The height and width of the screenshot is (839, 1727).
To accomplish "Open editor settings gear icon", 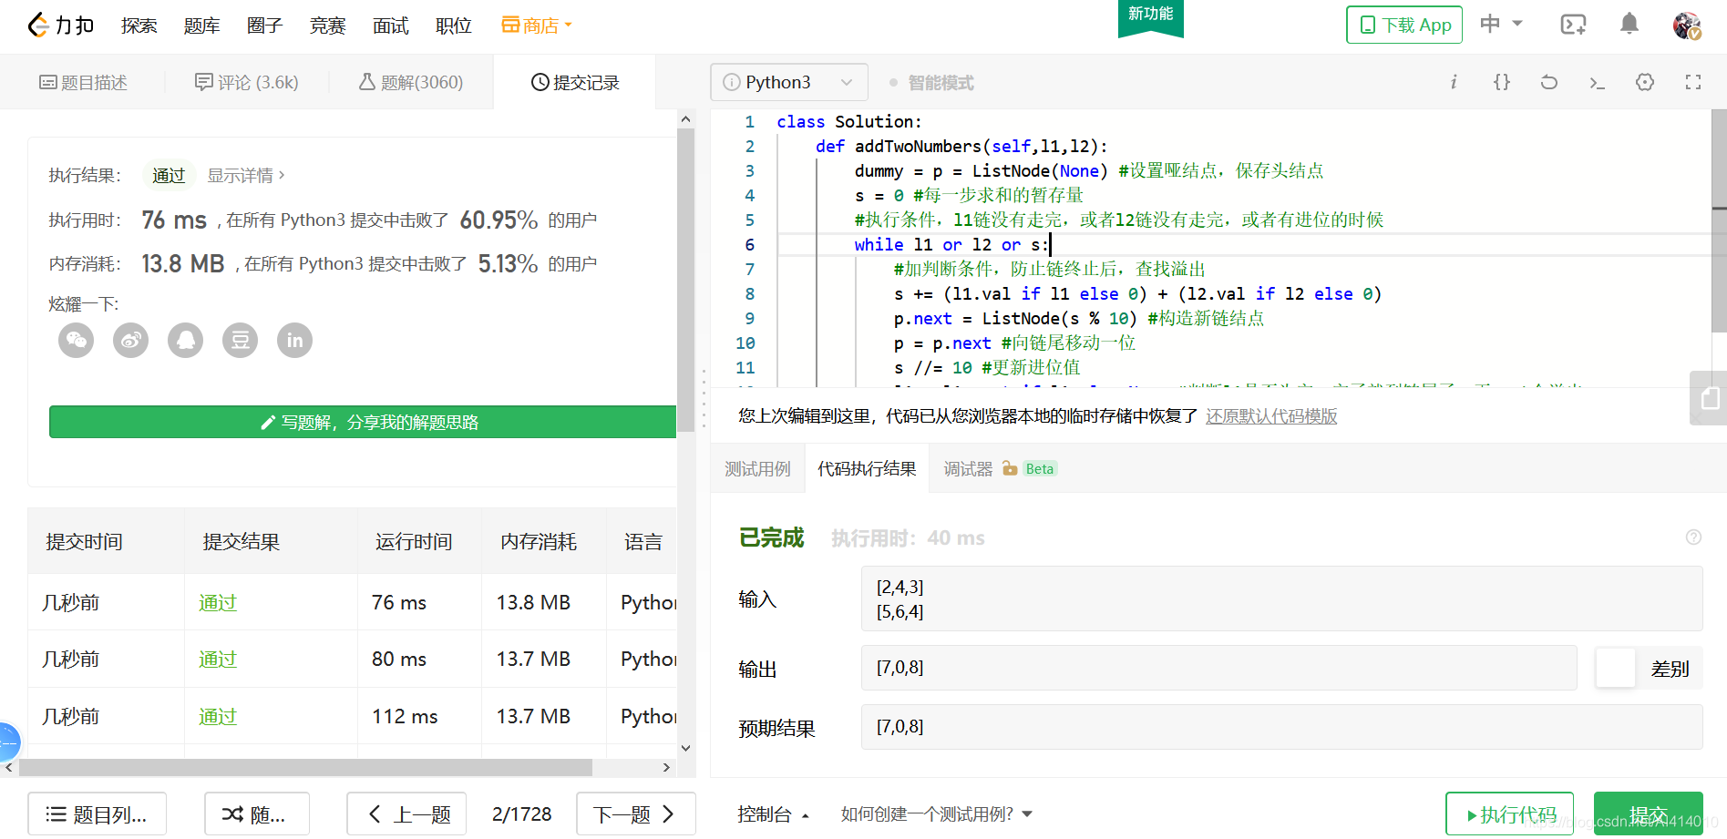I will tap(1645, 82).
